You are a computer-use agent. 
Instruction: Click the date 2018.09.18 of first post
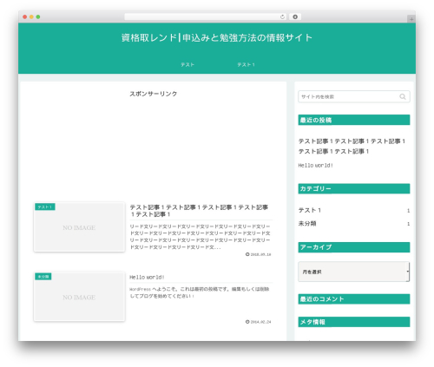pyautogui.click(x=259, y=254)
